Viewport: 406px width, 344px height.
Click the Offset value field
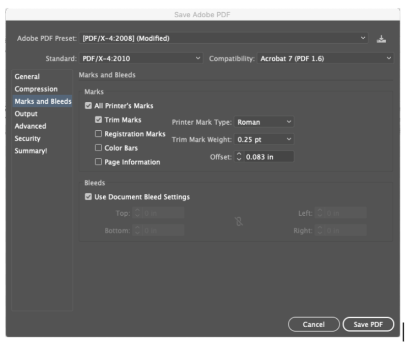point(269,157)
